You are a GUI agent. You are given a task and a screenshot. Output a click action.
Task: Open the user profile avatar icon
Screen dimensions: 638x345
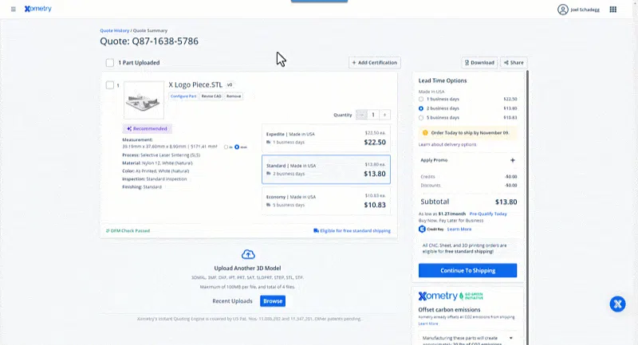563,10
